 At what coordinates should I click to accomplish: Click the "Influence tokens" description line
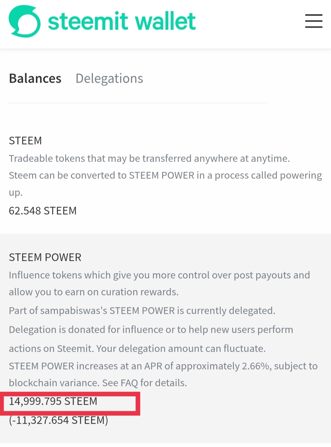[x=159, y=275]
